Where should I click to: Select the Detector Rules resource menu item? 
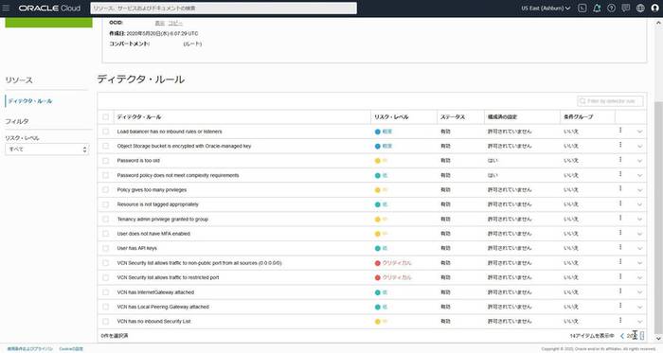pyautogui.click(x=30, y=101)
